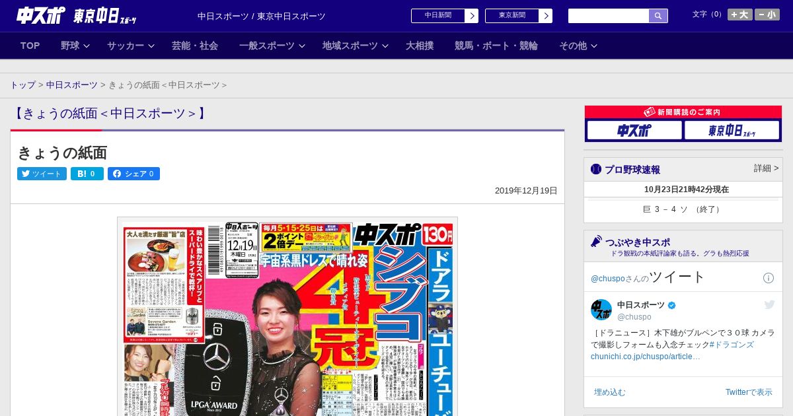The width and height of the screenshot is (793, 416).
Task: Open 大相撲 menu item
Action: (x=420, y=46)
